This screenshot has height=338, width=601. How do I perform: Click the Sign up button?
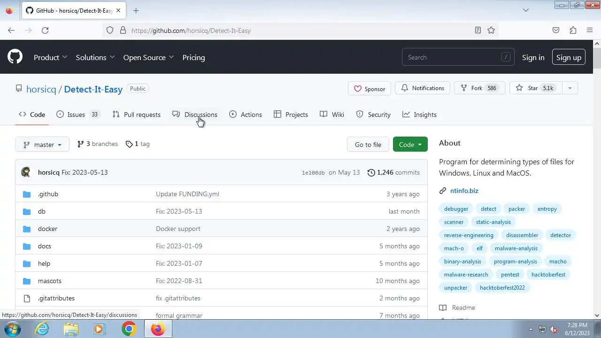click(569, 57)
